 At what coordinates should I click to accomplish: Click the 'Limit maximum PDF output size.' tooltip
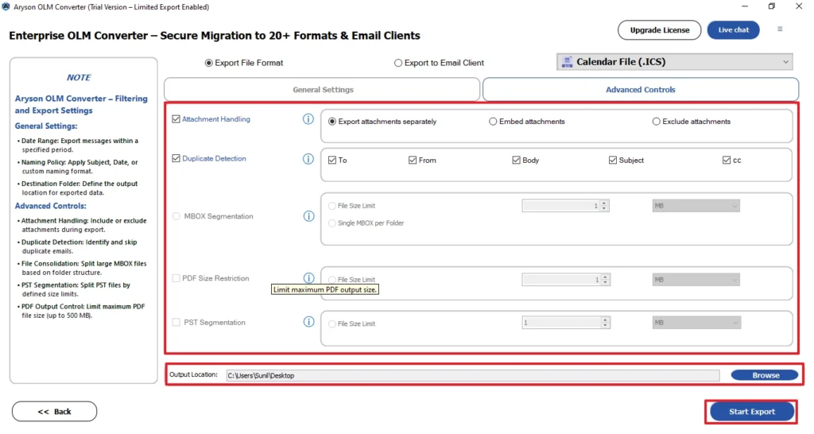(325, 289)
